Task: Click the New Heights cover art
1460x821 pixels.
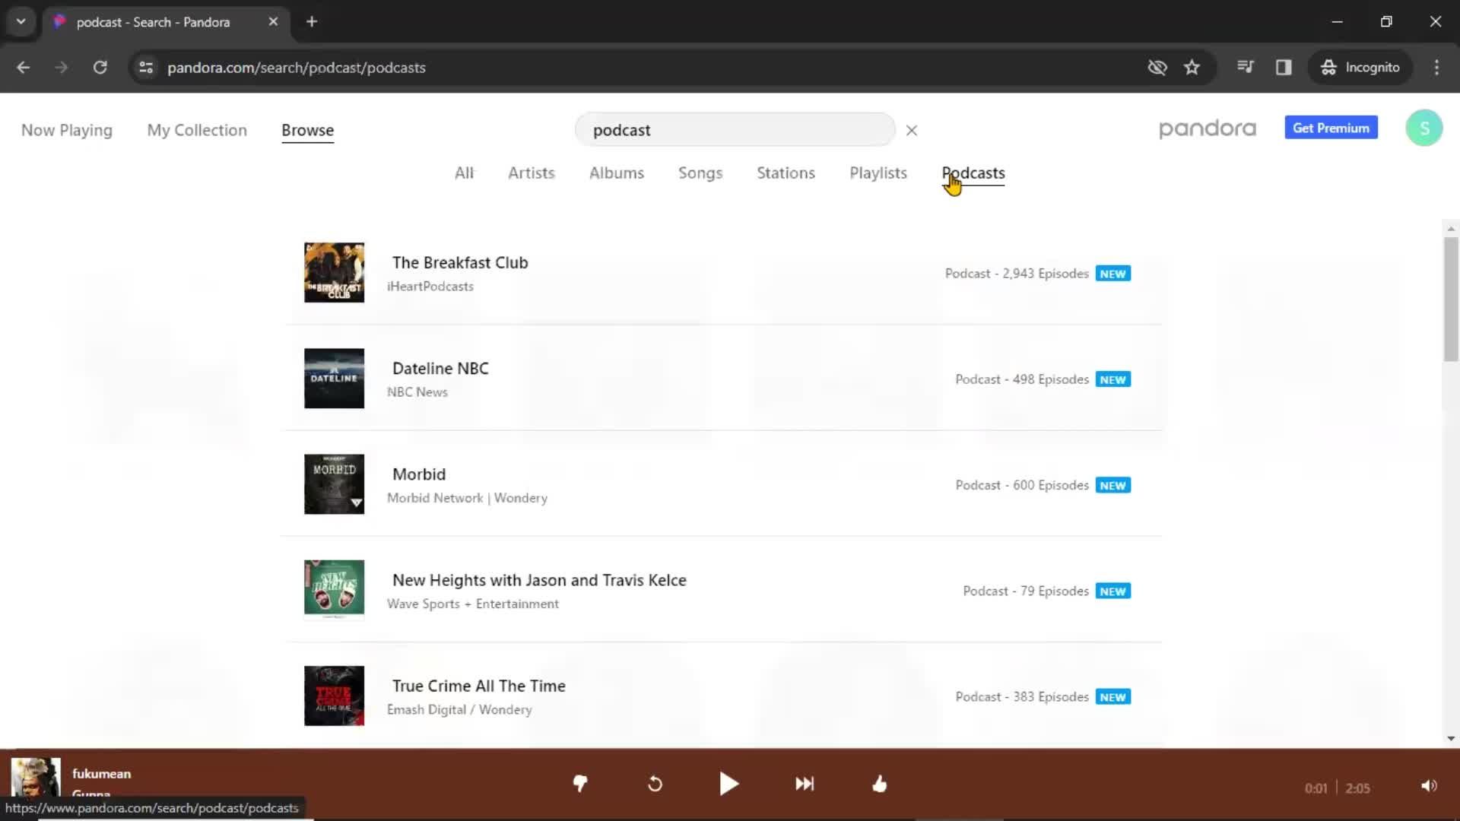Action: [x=334, y=590]
